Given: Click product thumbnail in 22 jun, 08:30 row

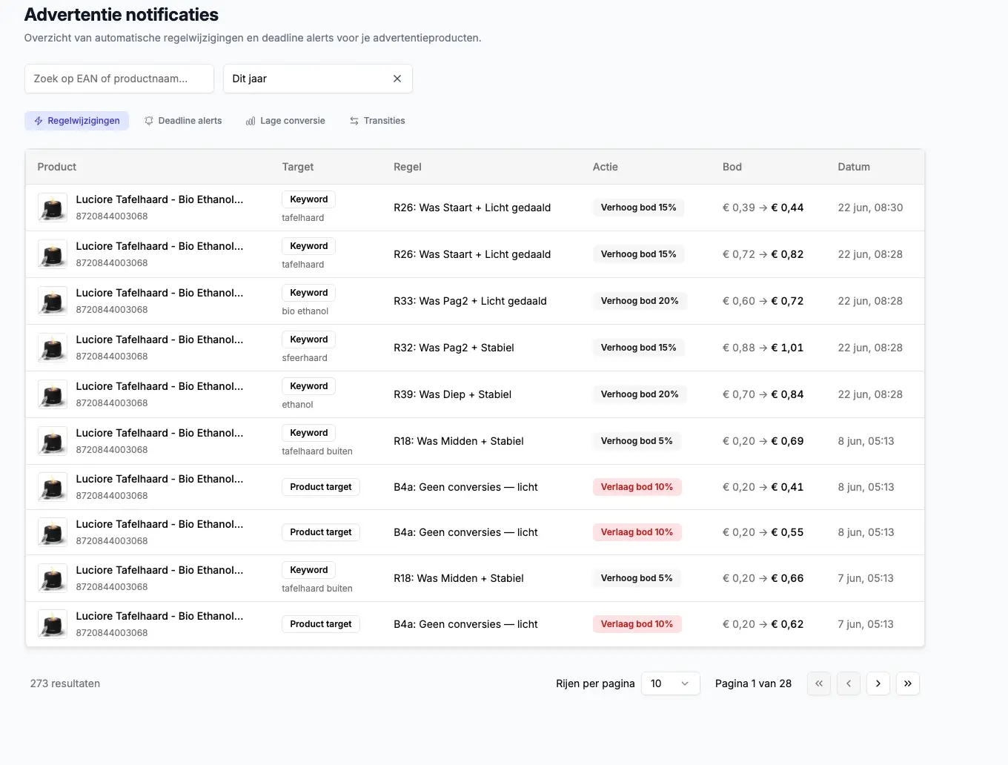Looking at the screenshot, I should click(x=53, y=208).
